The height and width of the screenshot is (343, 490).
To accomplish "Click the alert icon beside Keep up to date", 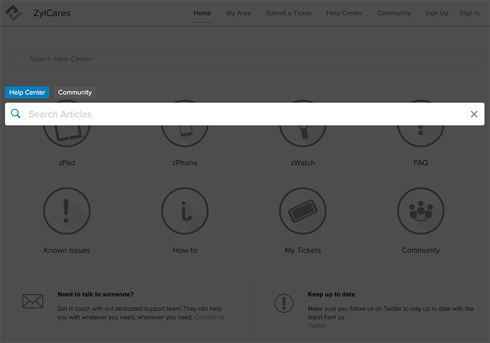I will 284,303.
